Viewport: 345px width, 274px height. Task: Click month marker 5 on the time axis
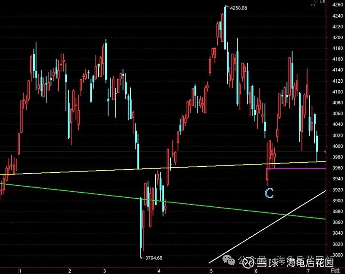click(x=211, y=271)
